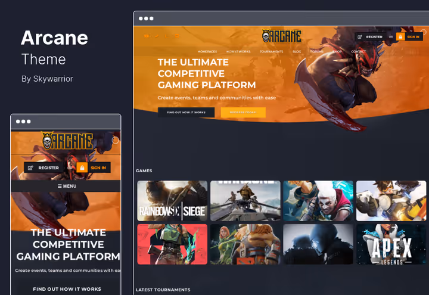
Task: Click the Arcane skull logo in desktop preview
Action: point(281,36)
